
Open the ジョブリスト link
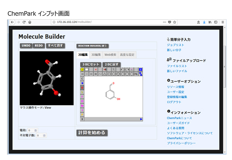point(176,45)
